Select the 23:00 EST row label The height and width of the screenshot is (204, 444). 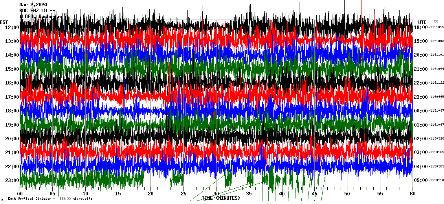coord(12,180)
